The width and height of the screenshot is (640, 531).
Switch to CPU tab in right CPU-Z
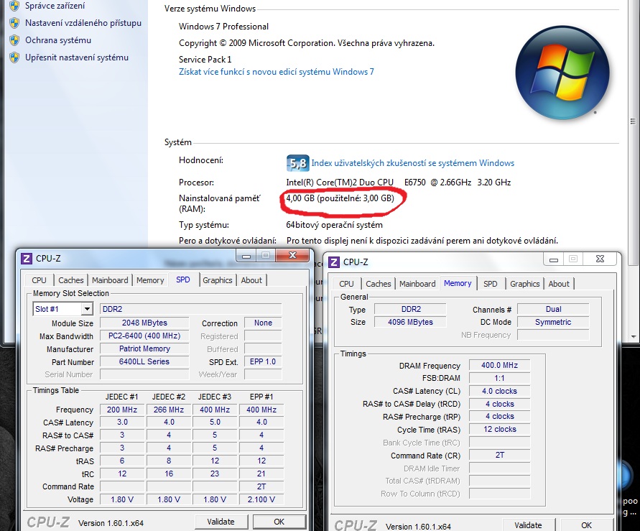[346, 284]
